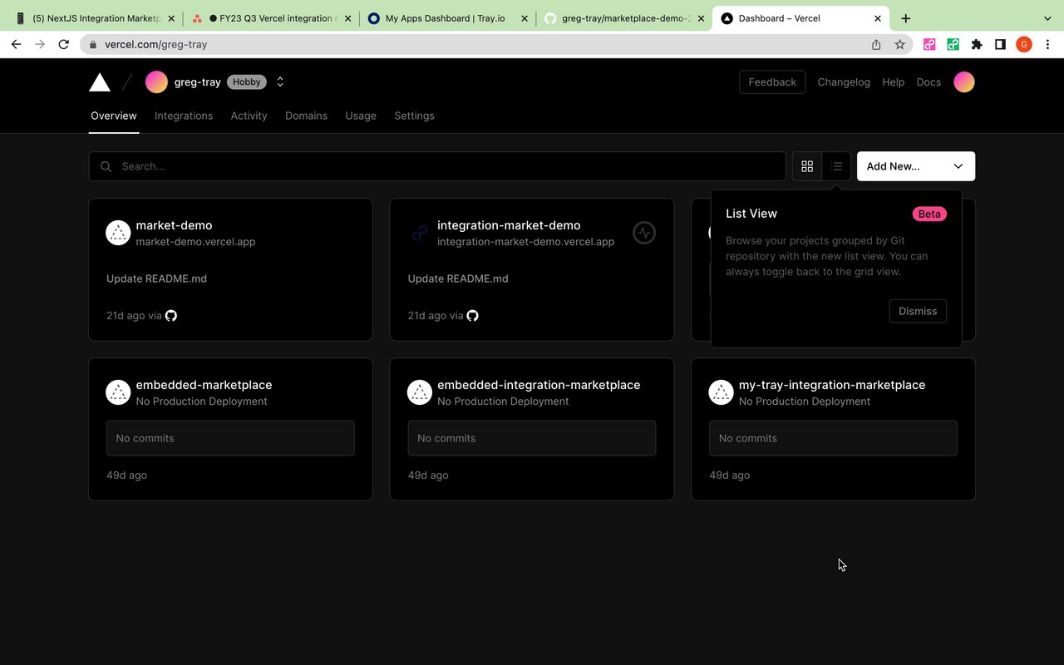This screenshot has width=1064, height=665.
Task: Go back with browser back arrow
Action: pyautogui.click(x=16, y=44)
